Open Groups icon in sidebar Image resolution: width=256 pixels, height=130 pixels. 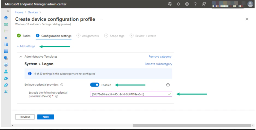pyautogui.click(x=6, y=78)
